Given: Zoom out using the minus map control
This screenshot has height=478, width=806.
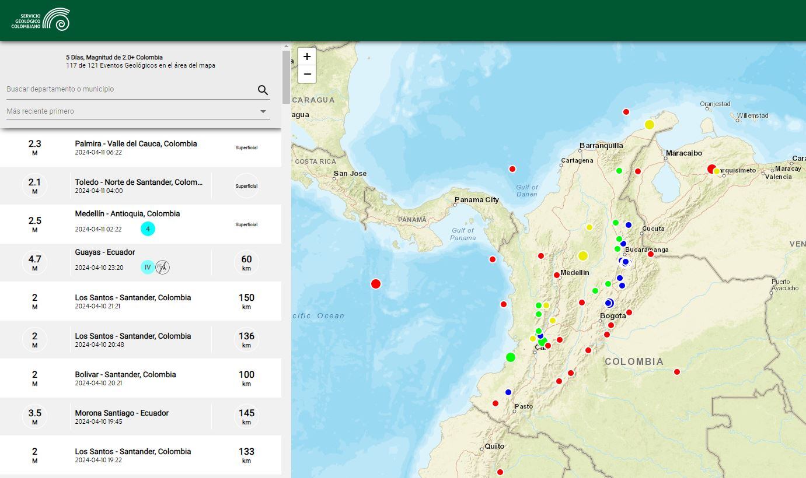Looking at the screenshot, I should 306,74.
